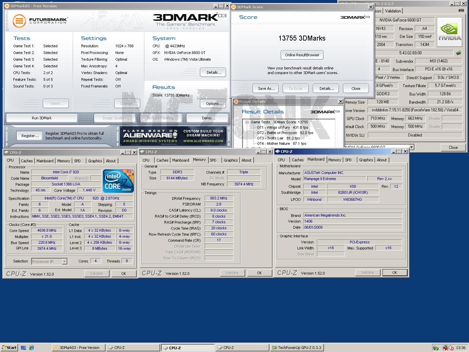This screenshot has width=469, height=352.
Task: Click title icon of CPU-Z Mainboard window
Action: 278,152
